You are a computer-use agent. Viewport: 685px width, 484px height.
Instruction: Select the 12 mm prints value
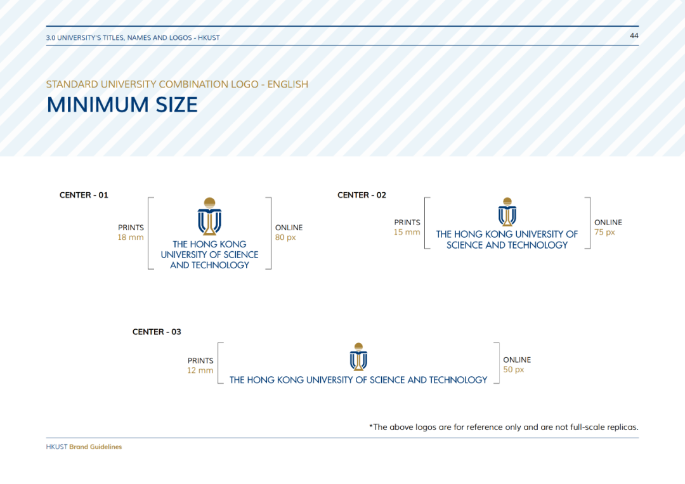(200, 370)
